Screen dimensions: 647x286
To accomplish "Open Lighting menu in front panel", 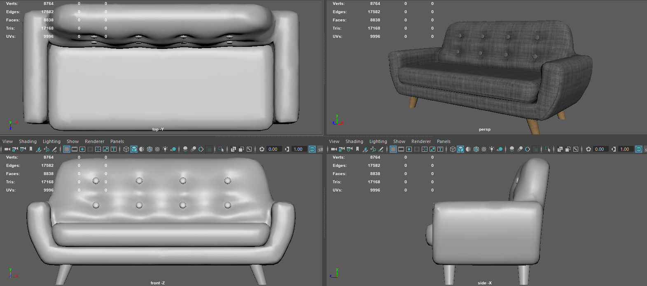I will click(51, 141).
